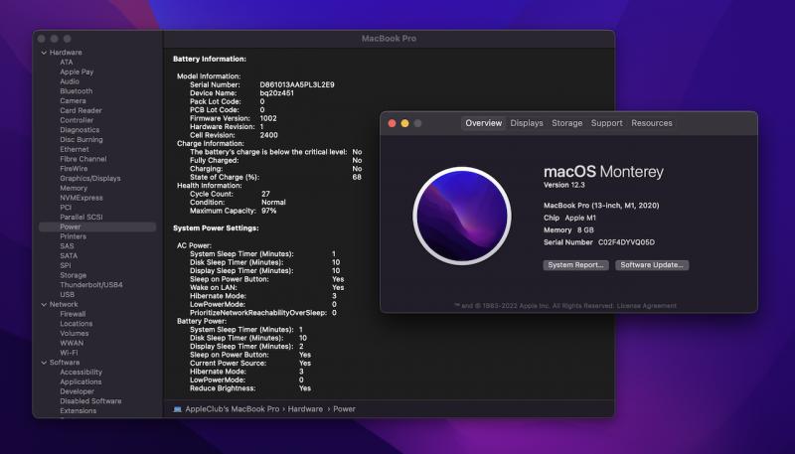Open NVMExpress entry

[81, 198]
